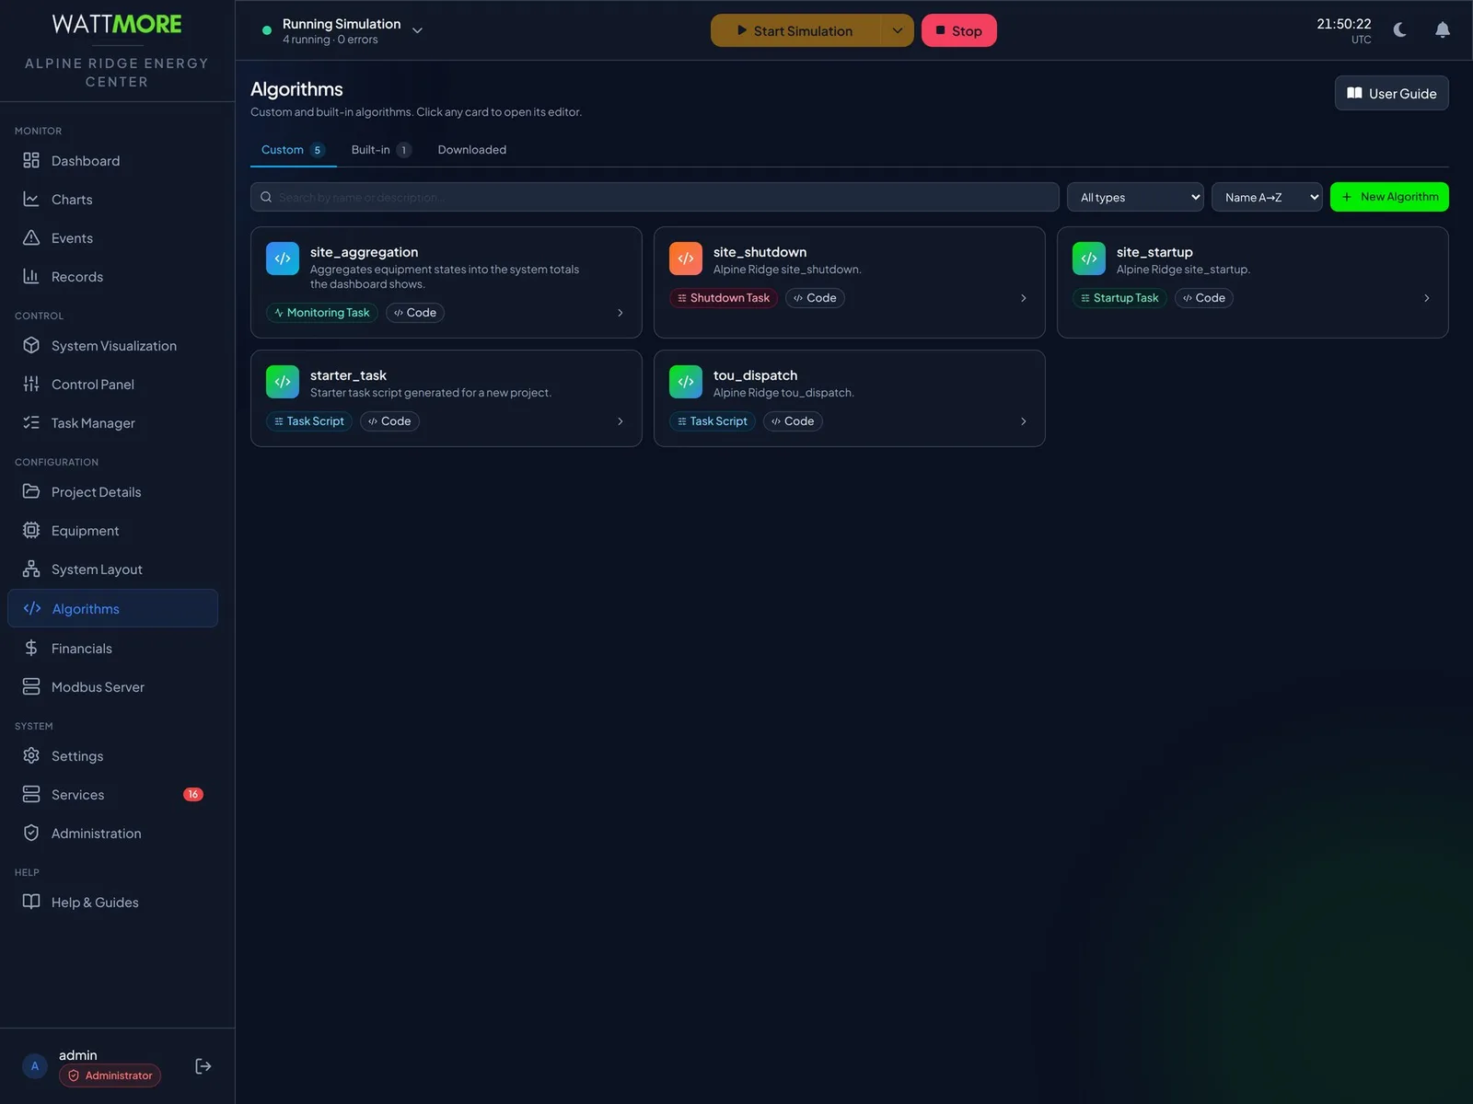Click the red Stop button

click(x=958, y=30)
